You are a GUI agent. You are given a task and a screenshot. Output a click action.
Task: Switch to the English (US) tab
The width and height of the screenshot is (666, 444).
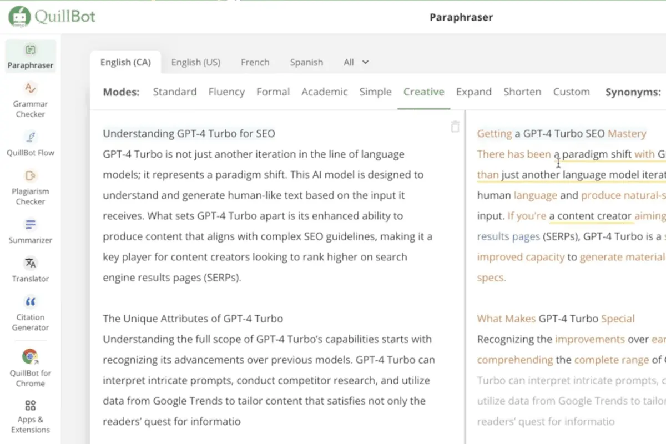196,62
